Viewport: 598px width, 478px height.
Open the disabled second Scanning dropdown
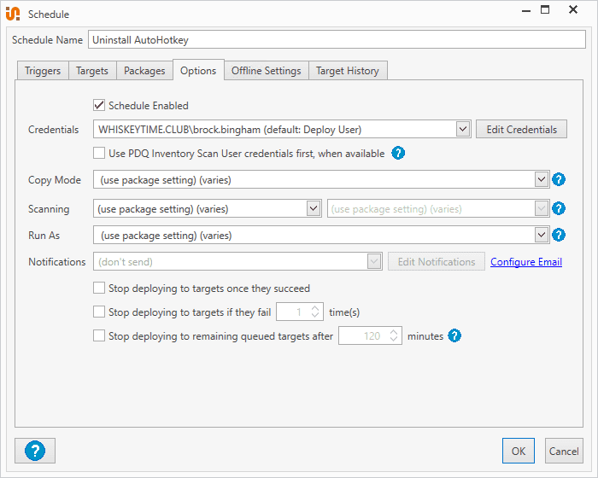click(x=542, y=208)
